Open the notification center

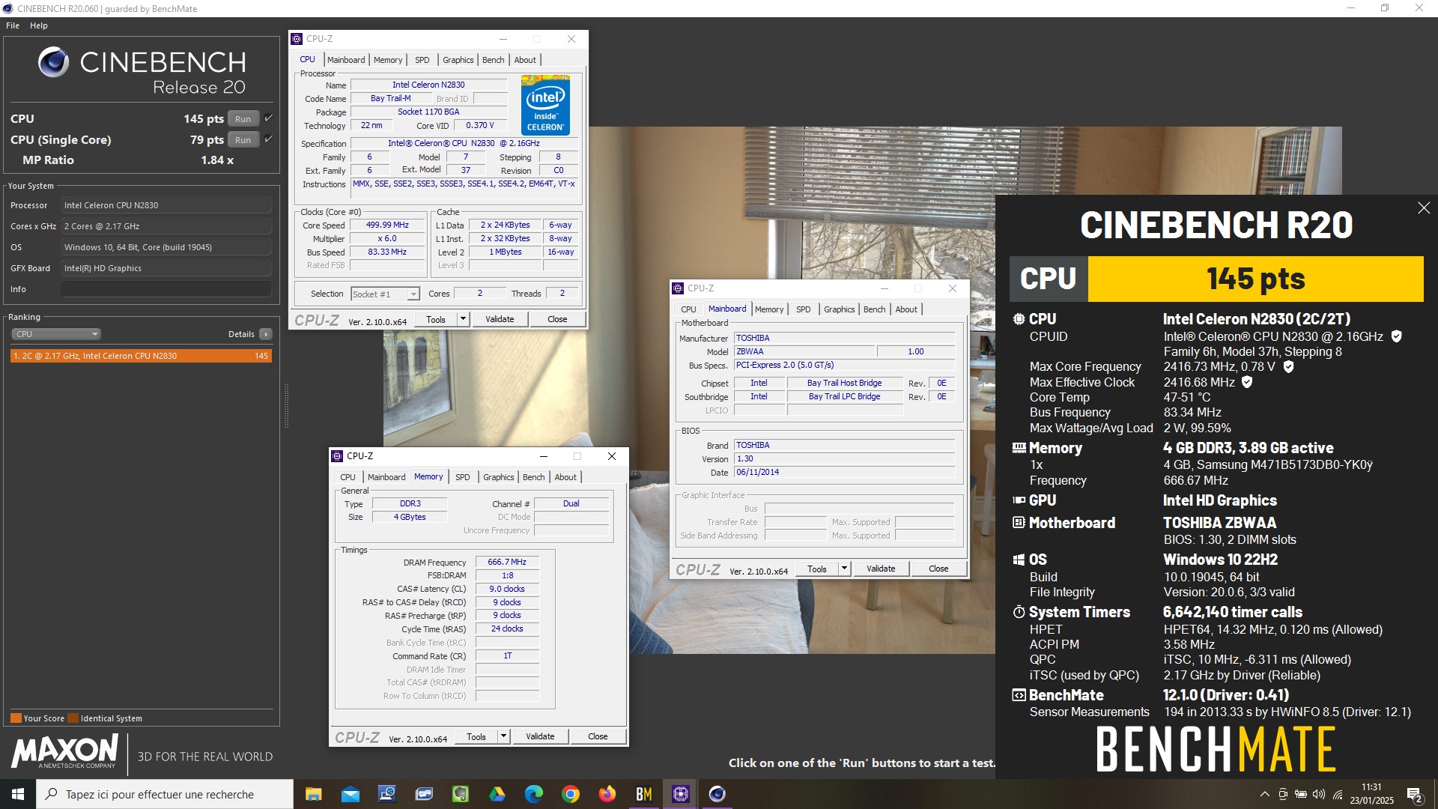click(1414, 794)
